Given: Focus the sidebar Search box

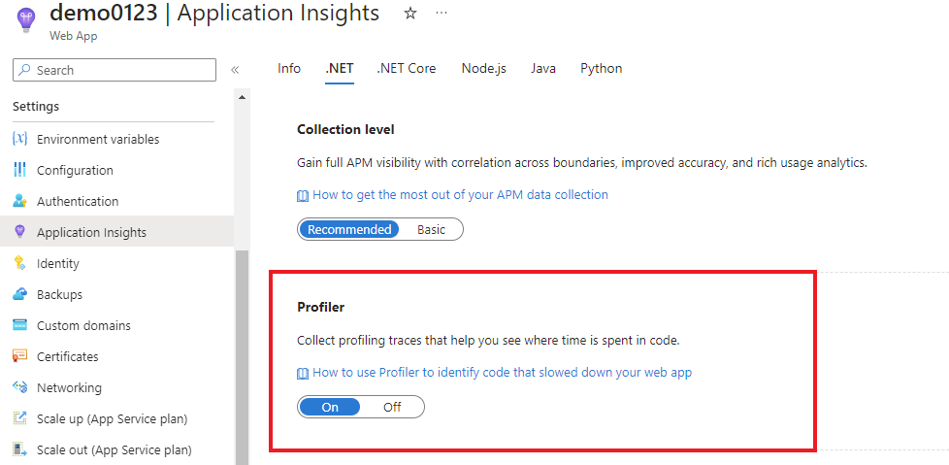Looking at the screenshot, I should (x=121, y=70).
